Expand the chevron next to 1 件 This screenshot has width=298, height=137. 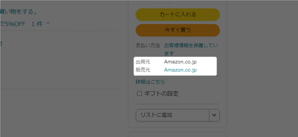point(48,23)
